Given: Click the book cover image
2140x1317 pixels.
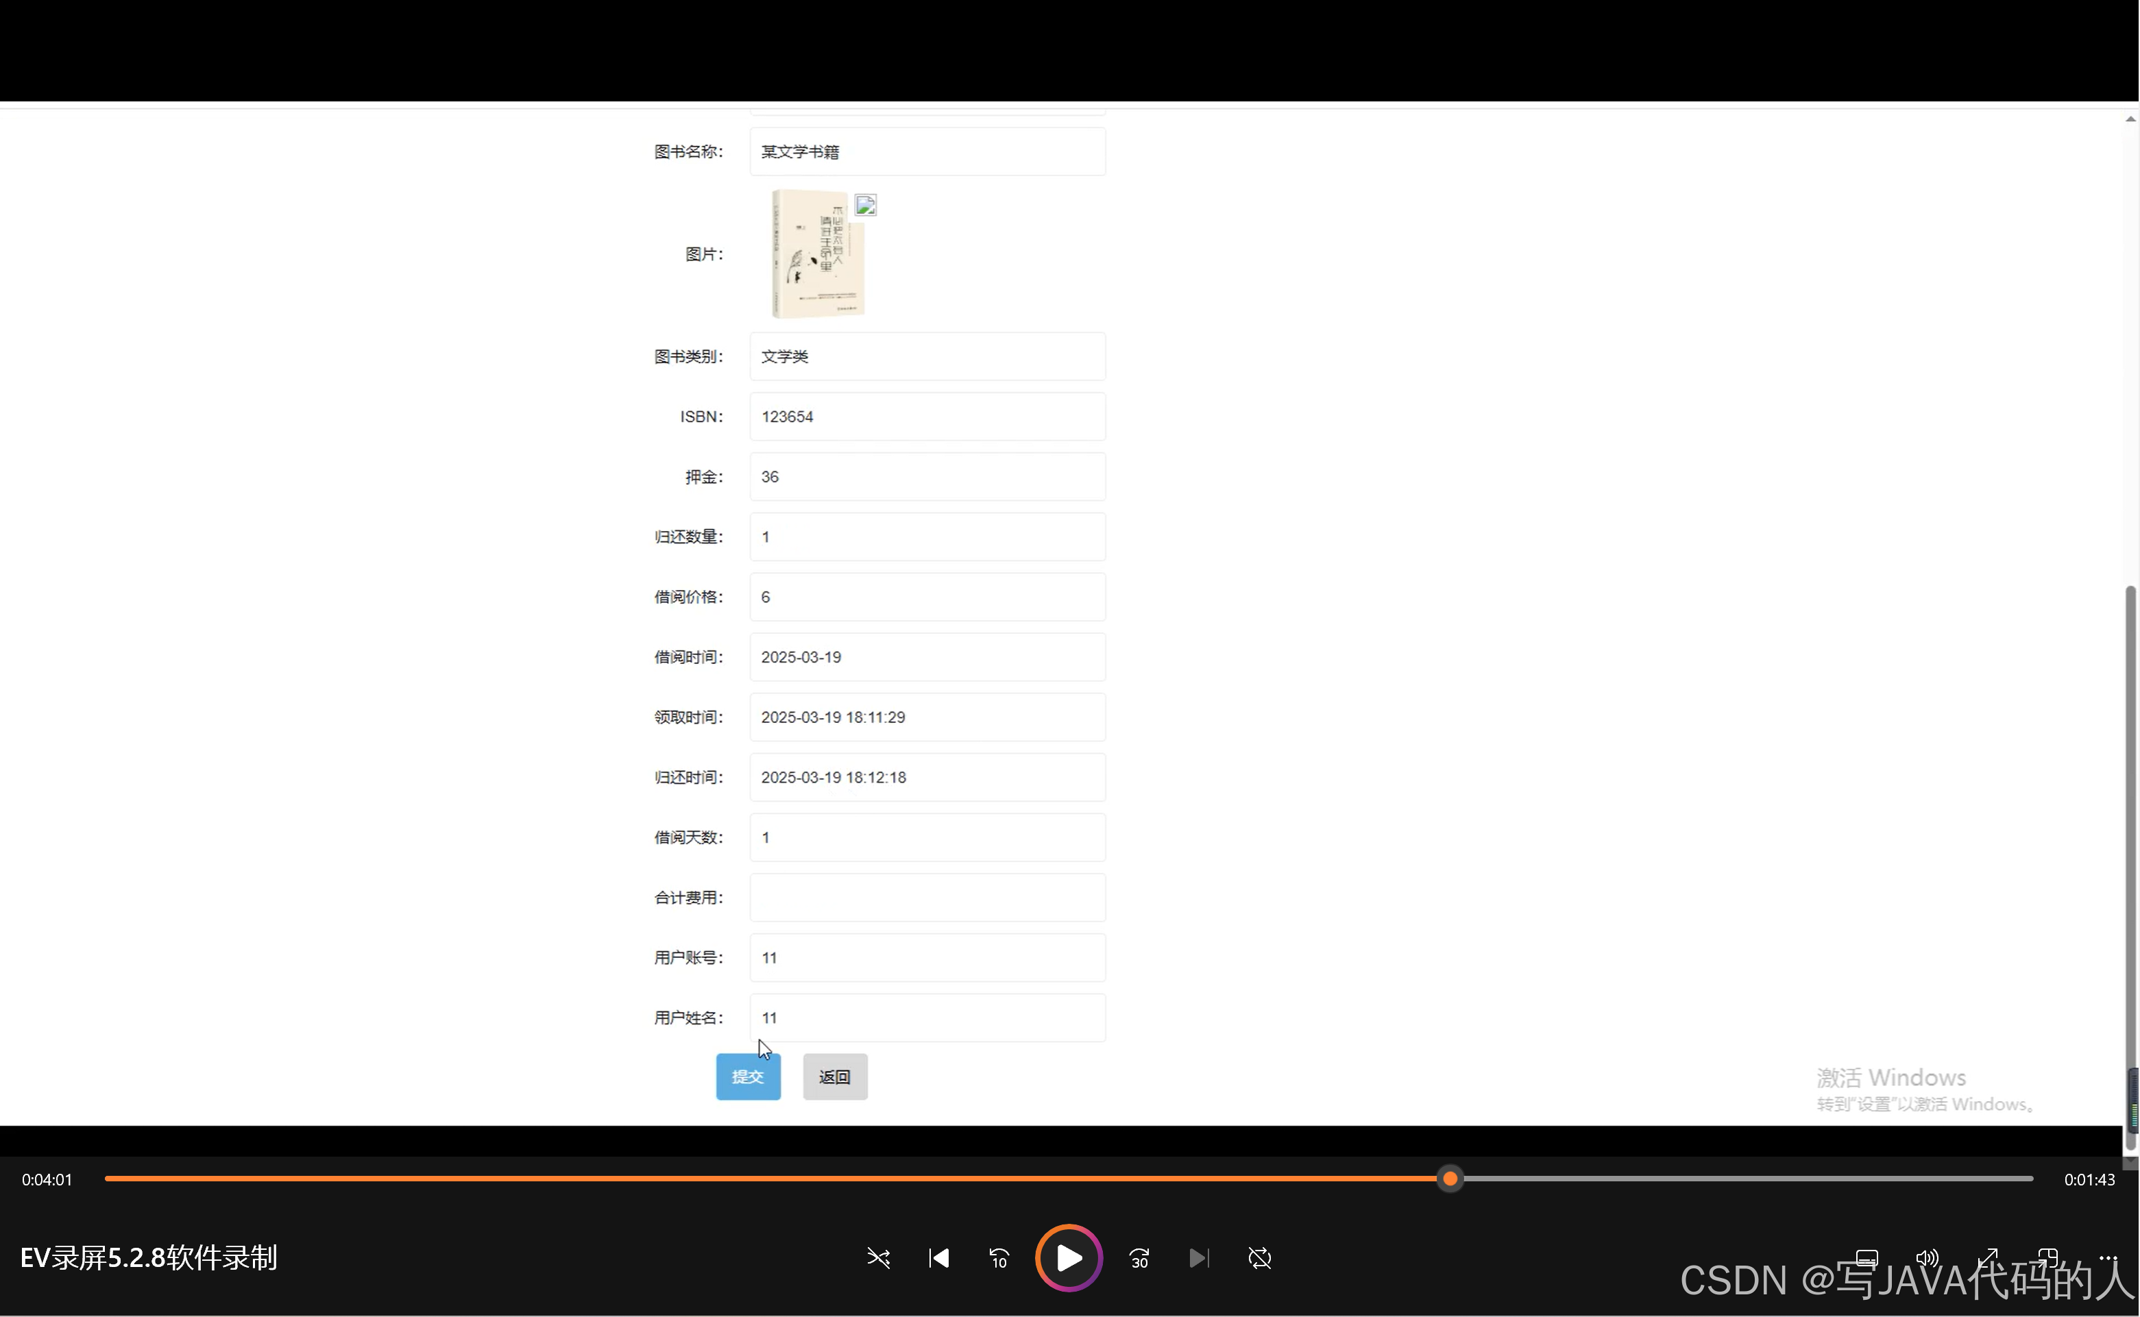Looking at the screenshot, I should point(816,253).
